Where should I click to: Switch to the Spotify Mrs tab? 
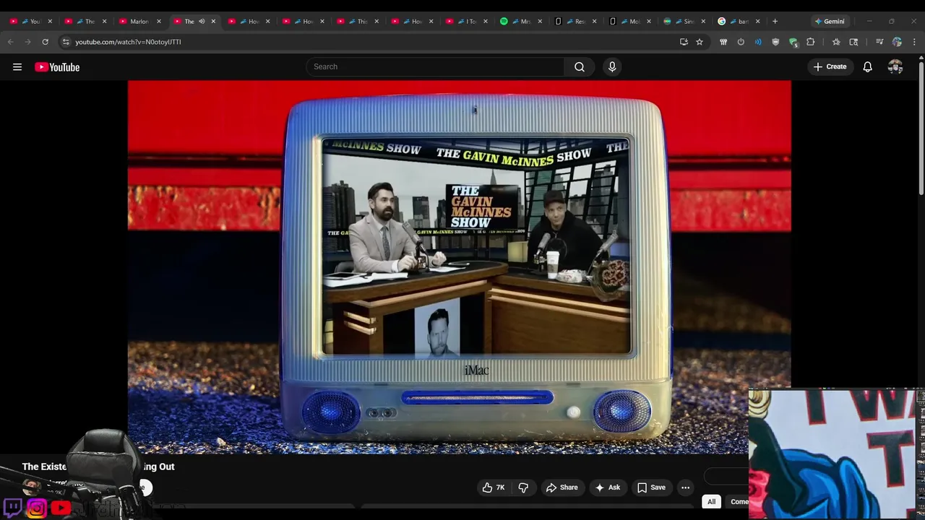pyautogui.click(x=520, y=21)
